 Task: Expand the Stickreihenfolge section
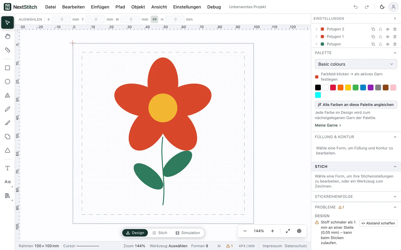(x=395, y=196)
